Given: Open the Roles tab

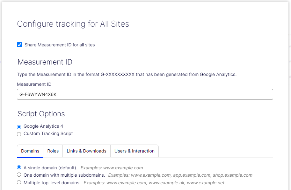Looking at the screenshot, I should 53,151.
